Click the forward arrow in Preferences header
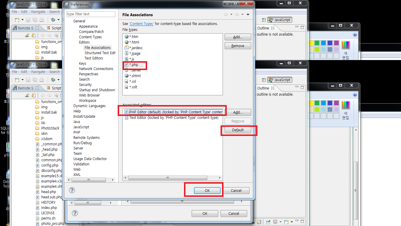This screenshot has height=226, width=401. pyautogui.click(x=237, y=14)
